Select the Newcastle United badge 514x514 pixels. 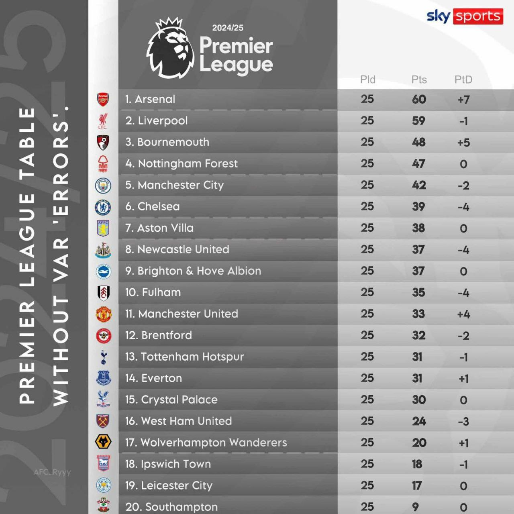tap(103, 250)
